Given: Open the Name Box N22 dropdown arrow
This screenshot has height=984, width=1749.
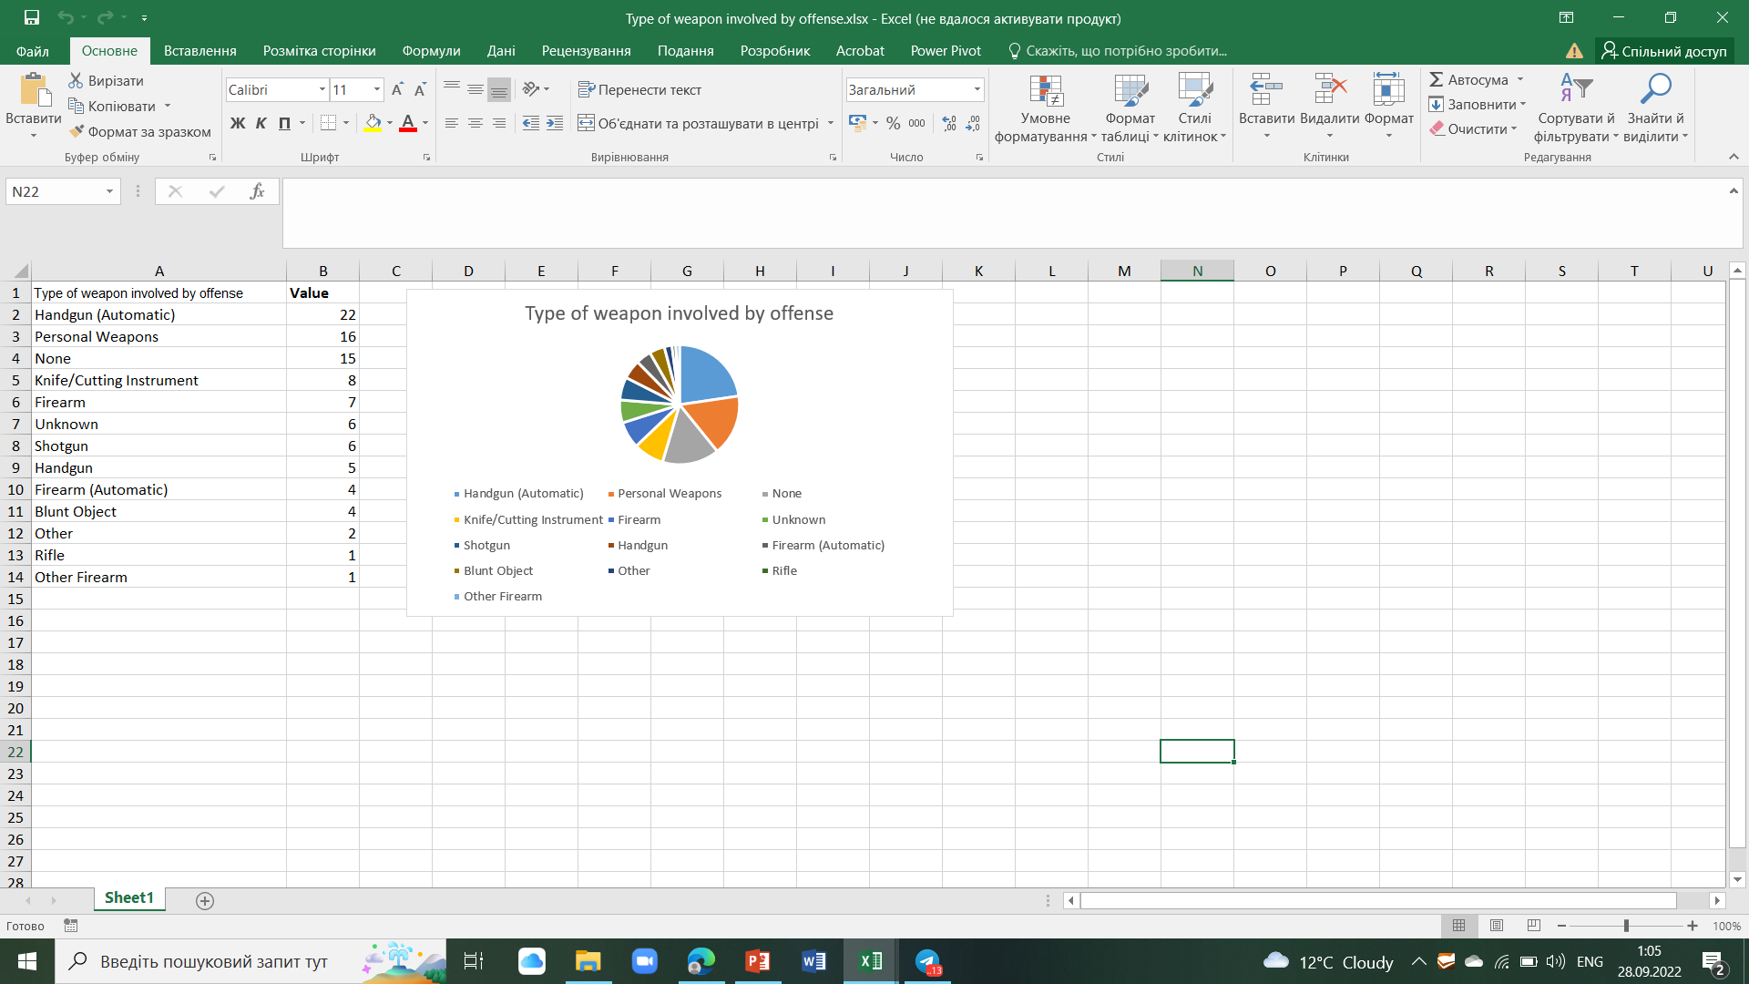Looking at the screenshot, I should 109,191.
